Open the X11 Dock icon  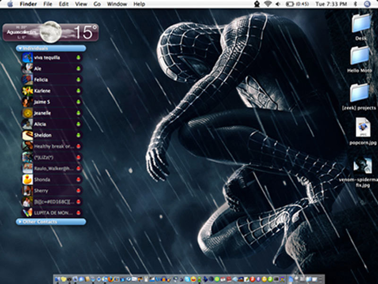[x=282, y=279]
